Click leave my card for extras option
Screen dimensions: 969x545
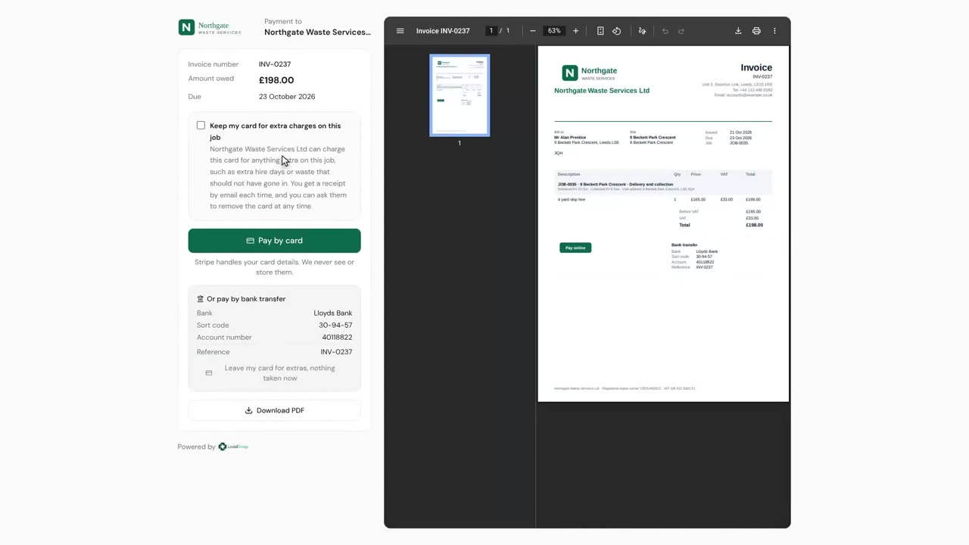pos(274,373)
